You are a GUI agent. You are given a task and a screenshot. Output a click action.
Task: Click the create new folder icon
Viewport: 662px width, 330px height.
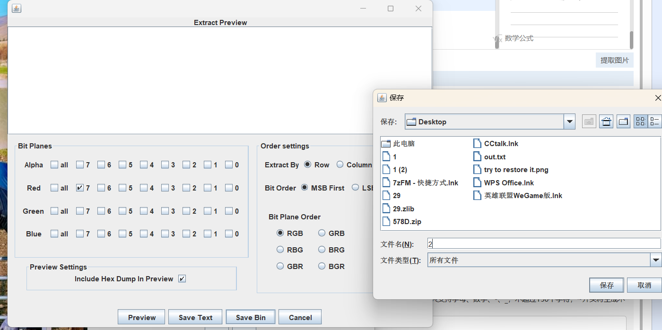(623, 122)
